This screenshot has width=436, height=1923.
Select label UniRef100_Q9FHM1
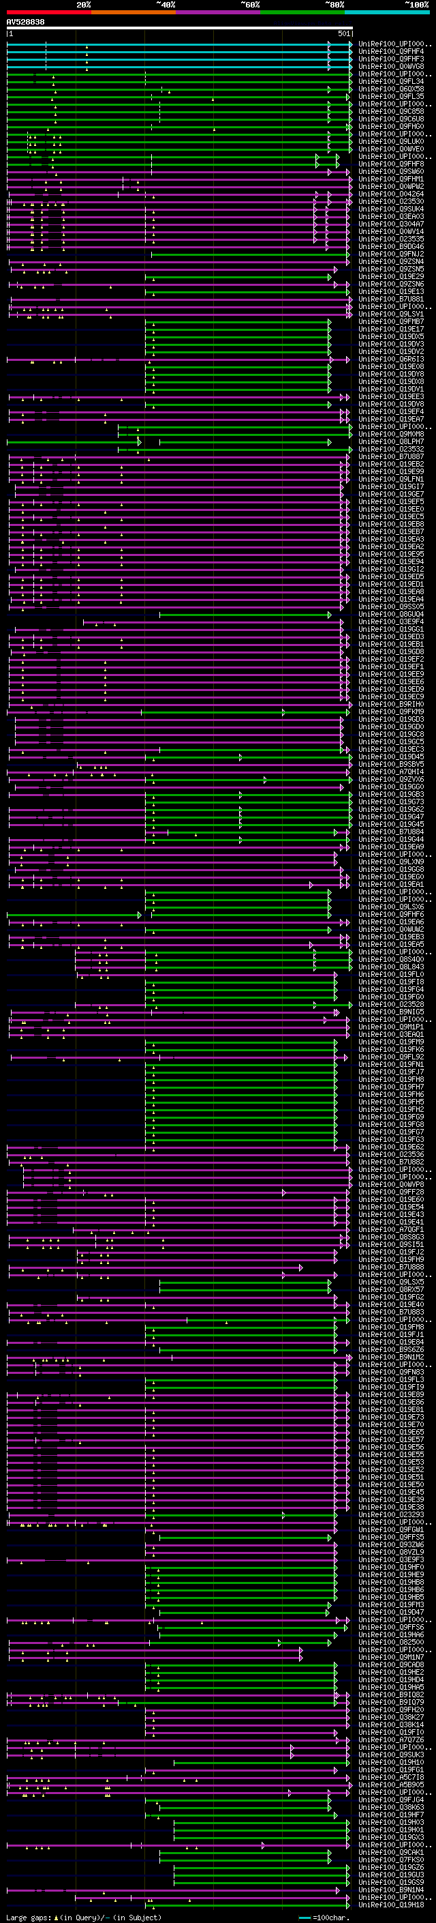tap(391, 179)
